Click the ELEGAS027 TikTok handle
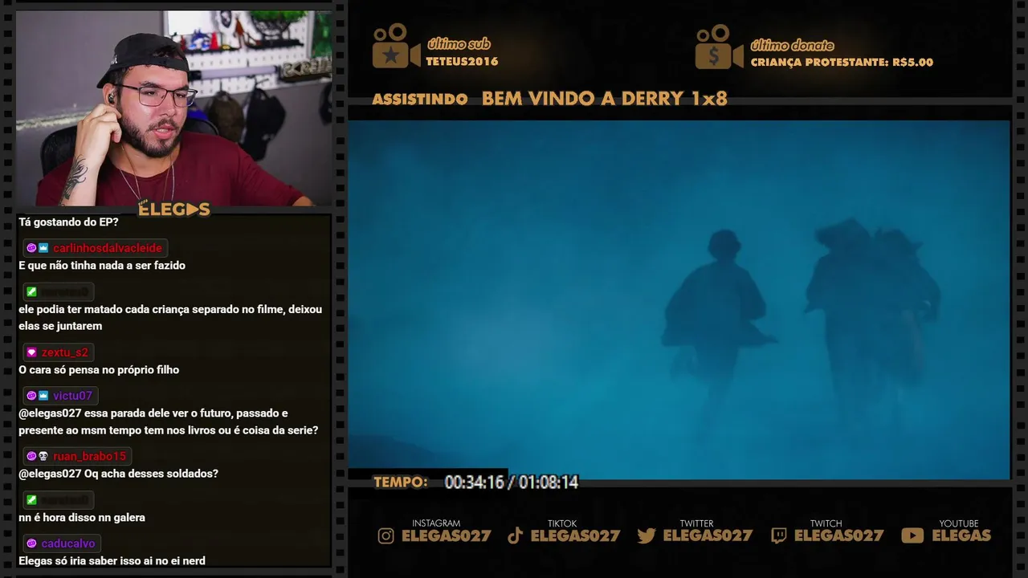 (575, 535)
